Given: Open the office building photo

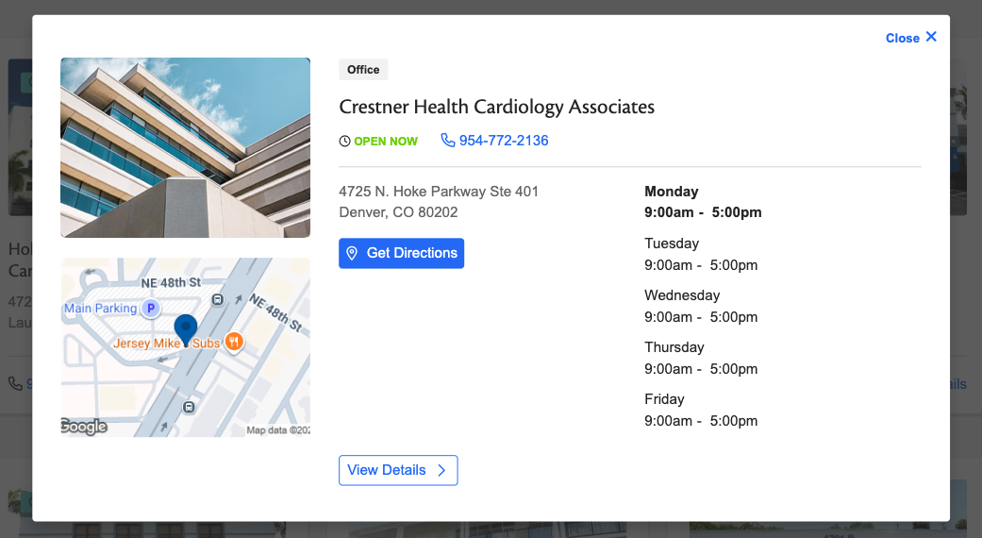Looking at the screenshot, I should [x=186, y=148].
